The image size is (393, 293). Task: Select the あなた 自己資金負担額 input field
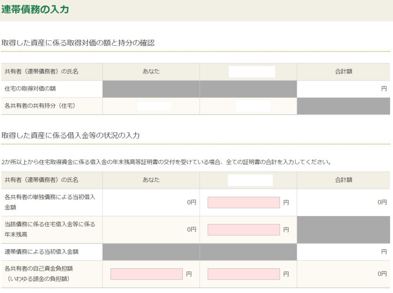146,274
